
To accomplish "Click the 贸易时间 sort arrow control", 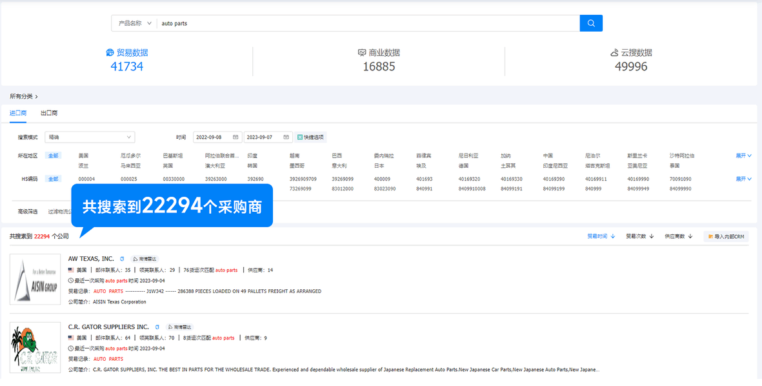I will 601,236.
